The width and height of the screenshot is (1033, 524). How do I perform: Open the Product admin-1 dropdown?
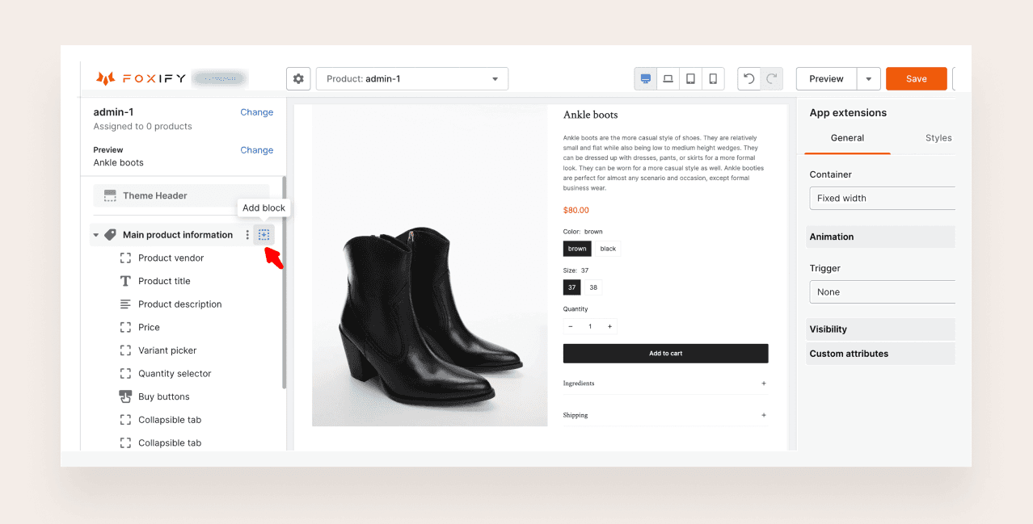[x=412, y=79]
